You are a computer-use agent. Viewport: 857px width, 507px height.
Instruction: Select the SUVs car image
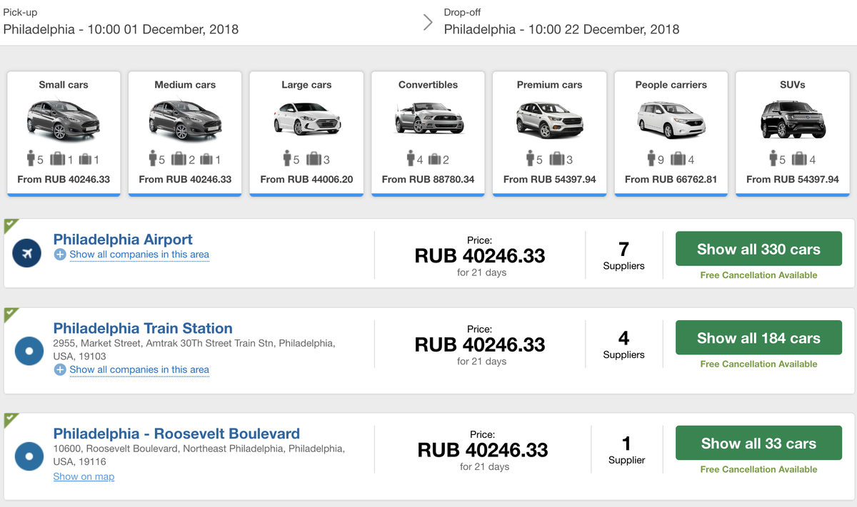point(792,119)
